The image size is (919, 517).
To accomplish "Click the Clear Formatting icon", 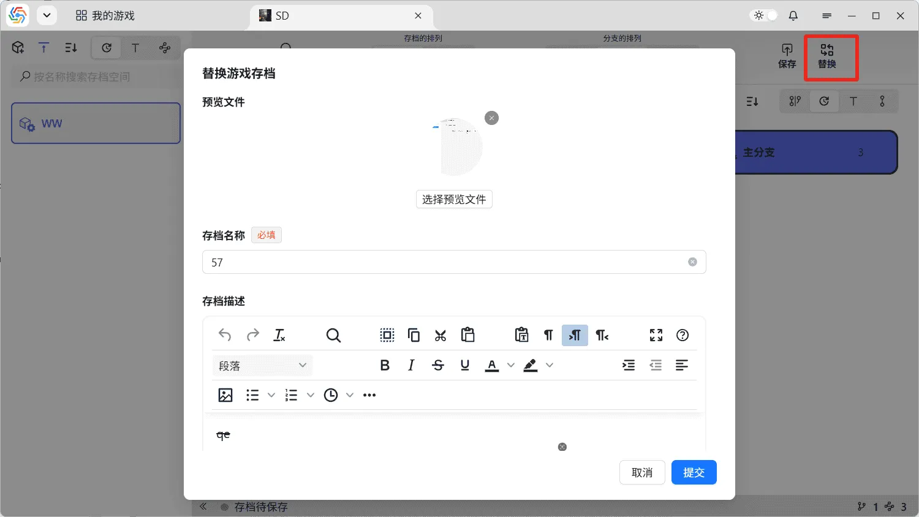I will (x=279, y=335).
